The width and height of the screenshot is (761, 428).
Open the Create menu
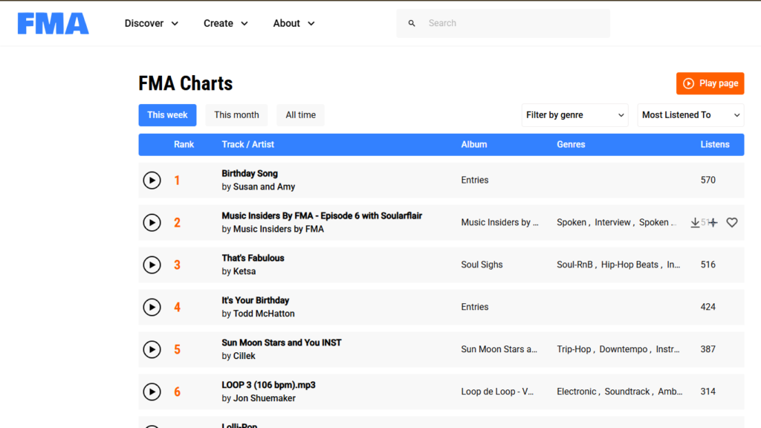(x=226, y=23)
